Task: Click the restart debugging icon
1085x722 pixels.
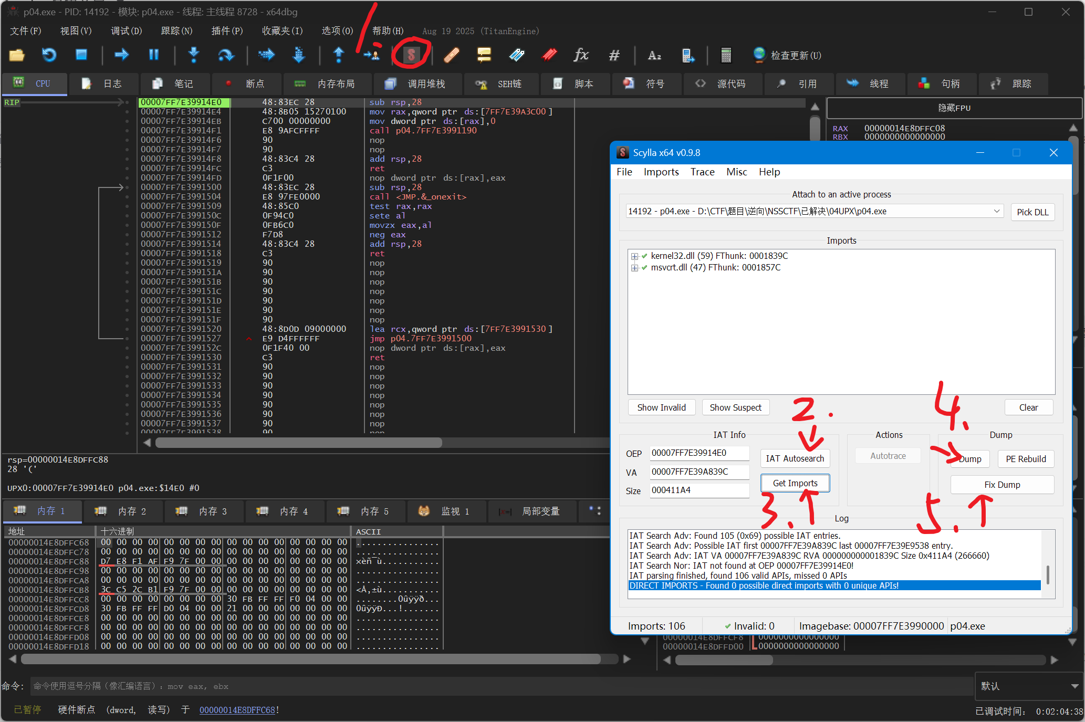Action: (49, 55)
